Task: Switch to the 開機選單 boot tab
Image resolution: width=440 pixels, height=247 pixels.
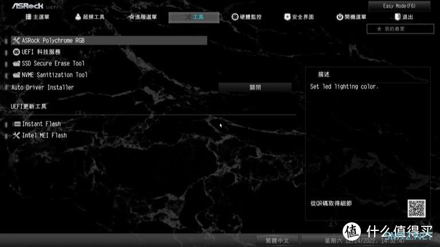Action: click(351, 17)
